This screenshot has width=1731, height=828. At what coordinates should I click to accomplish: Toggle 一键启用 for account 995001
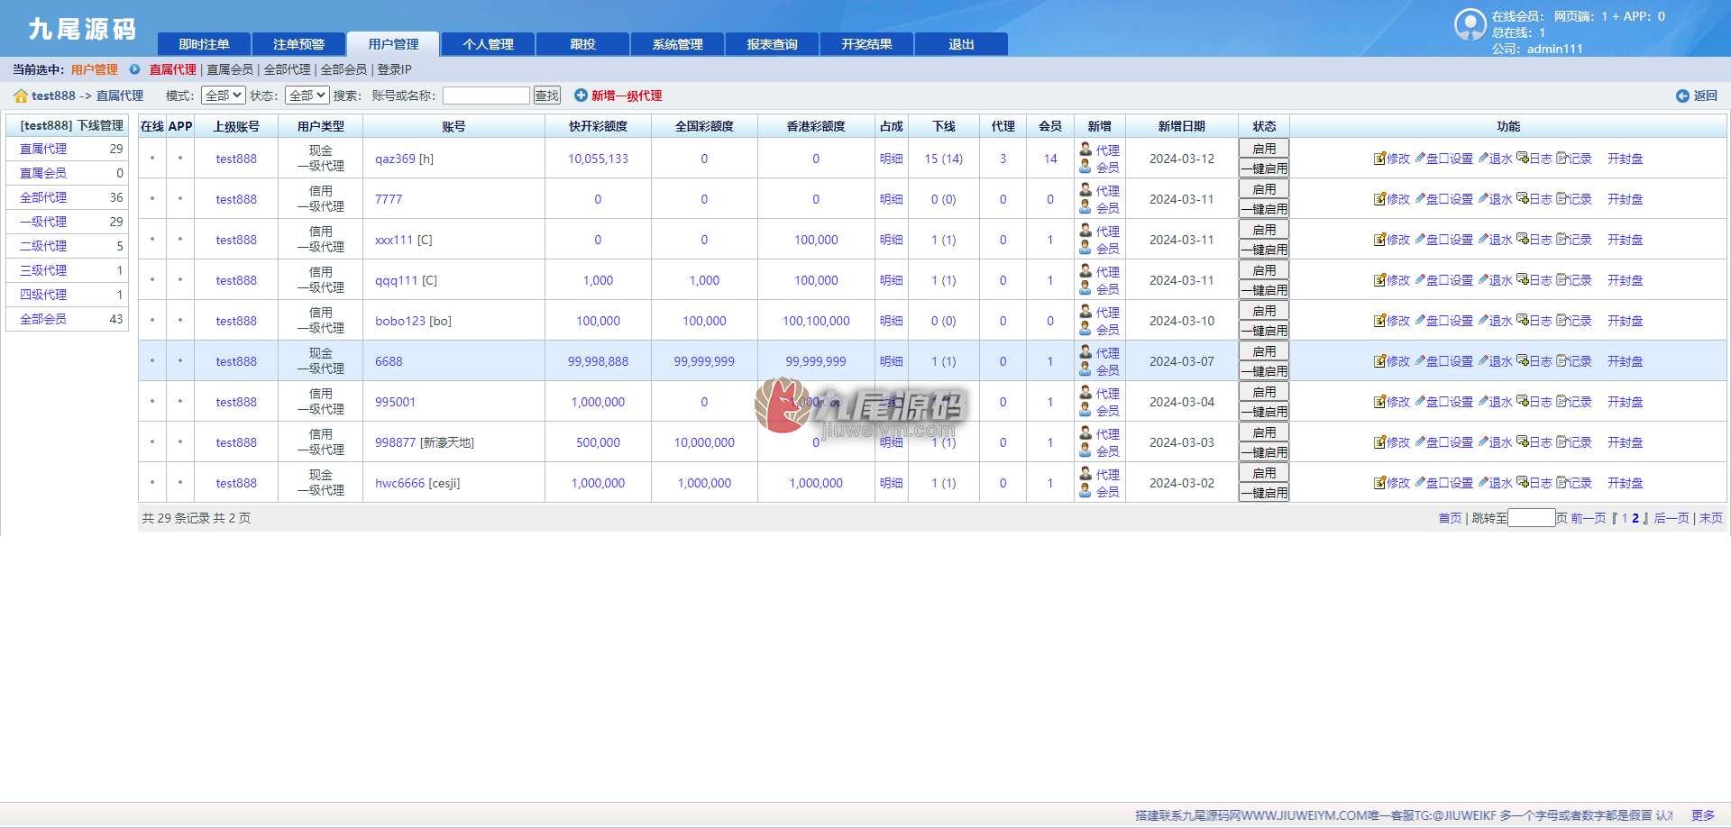[x=1264, y=412]
